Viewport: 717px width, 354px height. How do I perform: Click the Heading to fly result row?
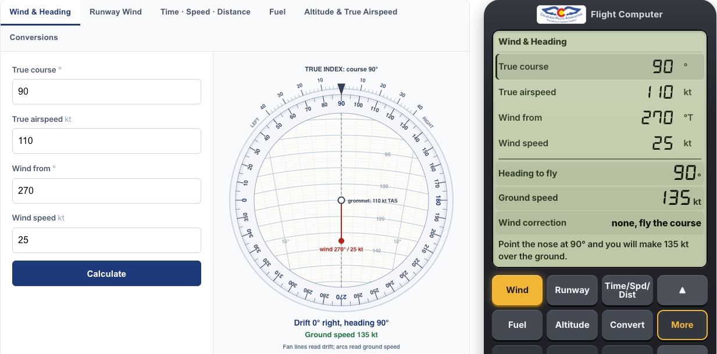point(600,173)
